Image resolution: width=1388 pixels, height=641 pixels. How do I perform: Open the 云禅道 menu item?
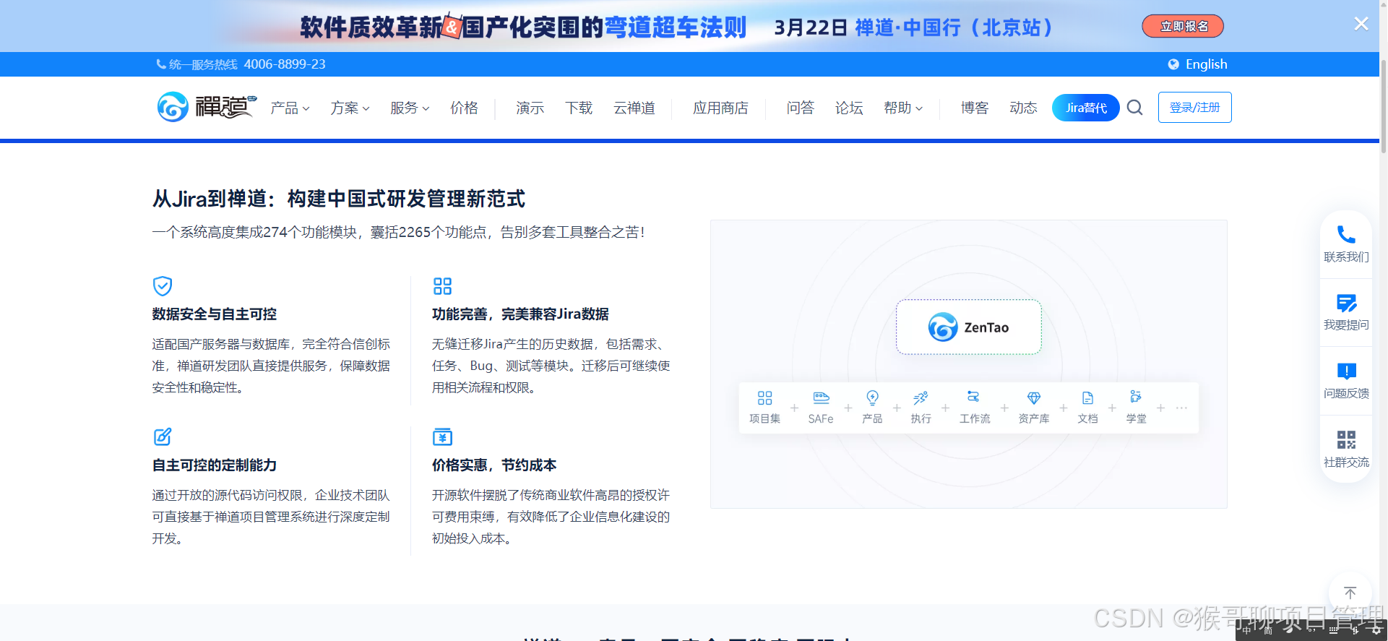click(634, 108)
